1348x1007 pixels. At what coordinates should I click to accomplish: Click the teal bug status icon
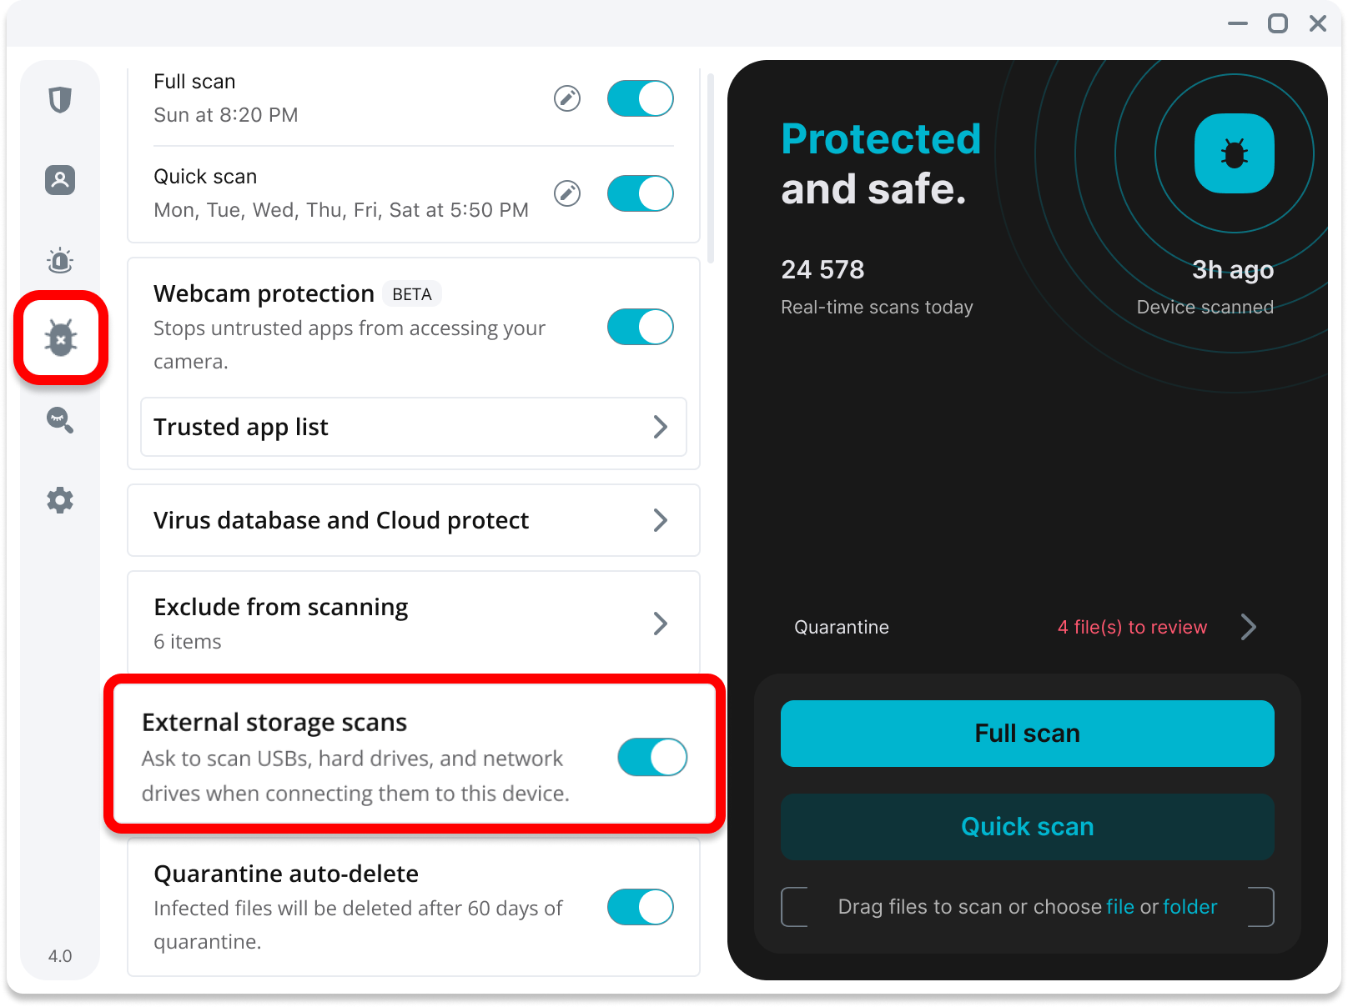[1234, 153]
